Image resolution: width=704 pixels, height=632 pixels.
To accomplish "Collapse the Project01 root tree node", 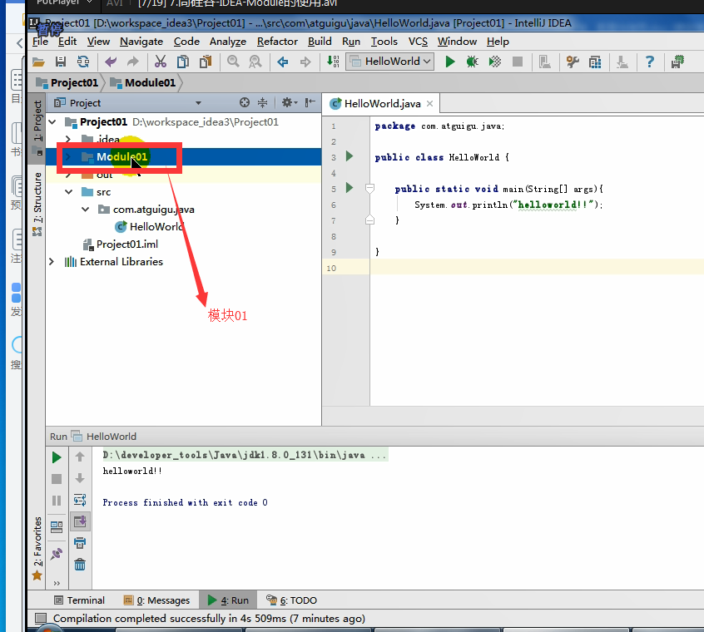I will coord(52,122).
